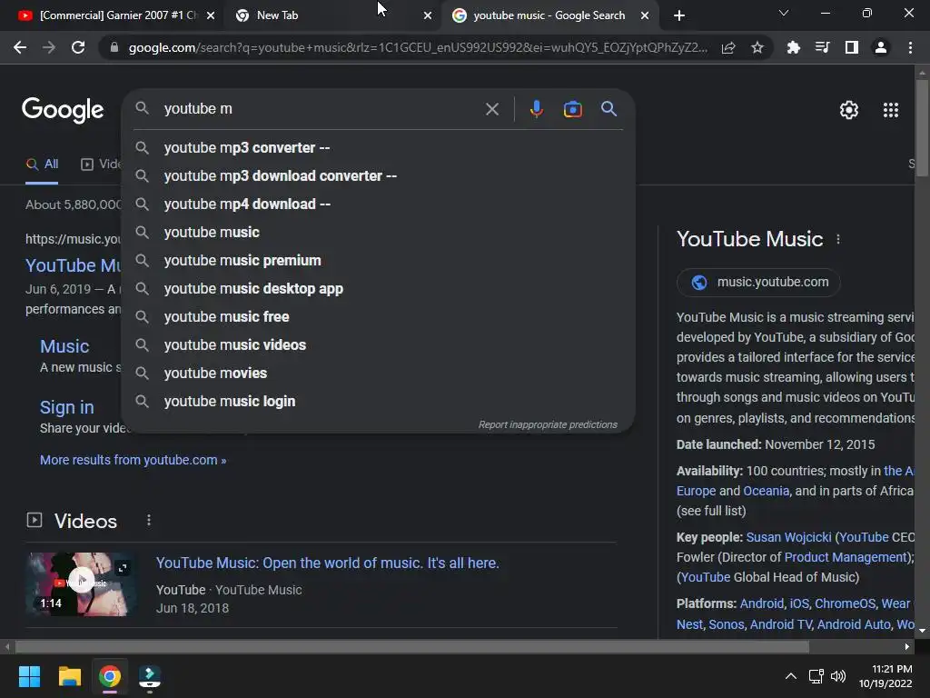Image resolution: width=930 pixels, height=698 pixels.
Task: Close the Google Search tab
Action: [645, 15]
